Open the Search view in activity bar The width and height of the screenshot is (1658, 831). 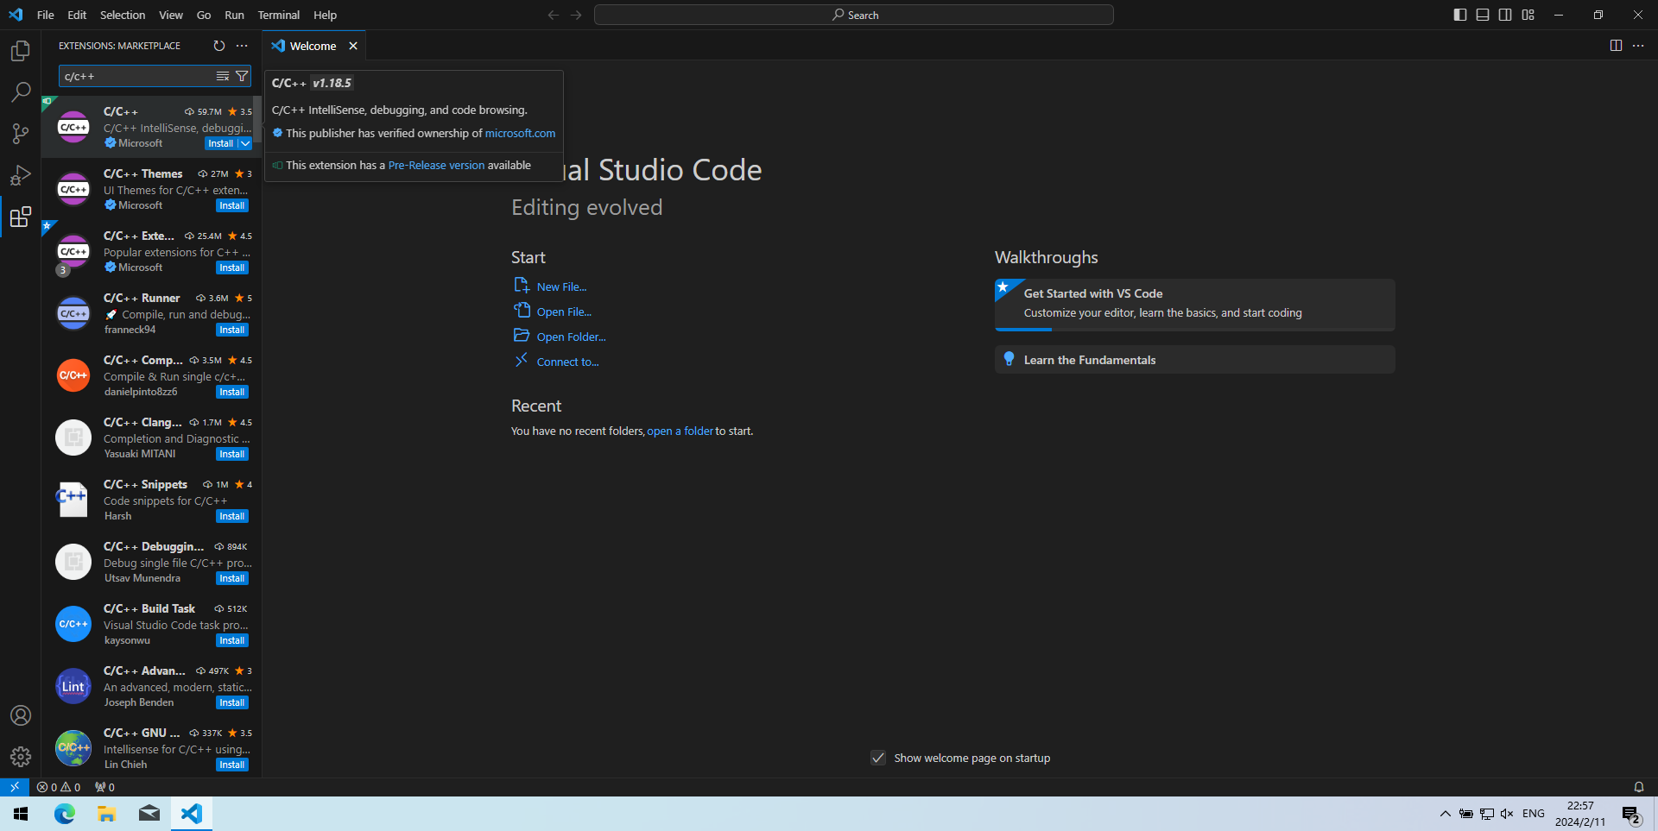click(21, 91)
